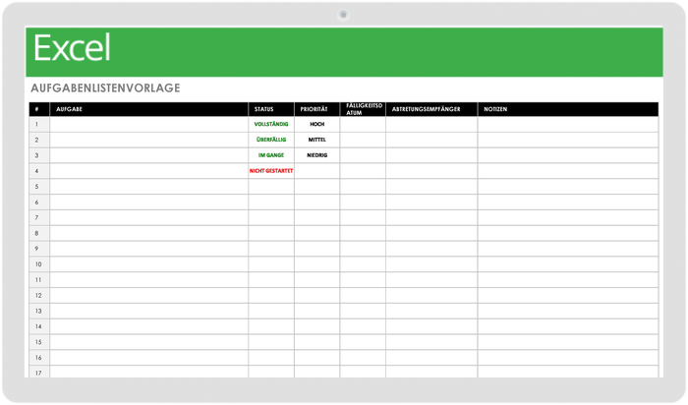Click the Excel logo text
This screenshot has height=405, width=688.
[x=72, y=48]
